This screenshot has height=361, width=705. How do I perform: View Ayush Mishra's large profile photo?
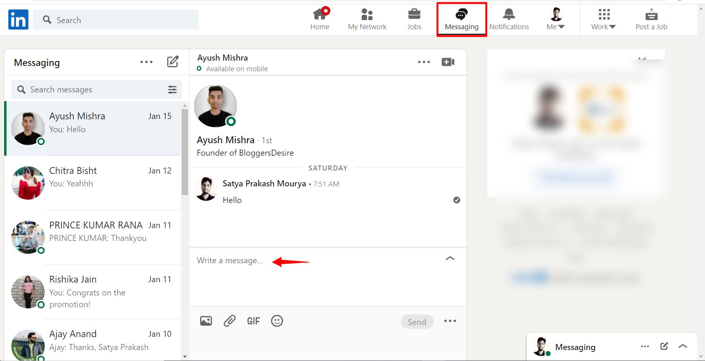click(215, 106)
